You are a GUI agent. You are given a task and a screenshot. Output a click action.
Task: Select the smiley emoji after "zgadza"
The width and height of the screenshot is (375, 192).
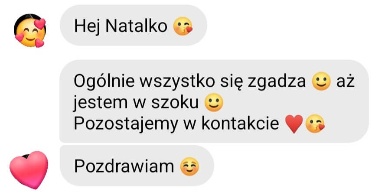tap(321, 81)
